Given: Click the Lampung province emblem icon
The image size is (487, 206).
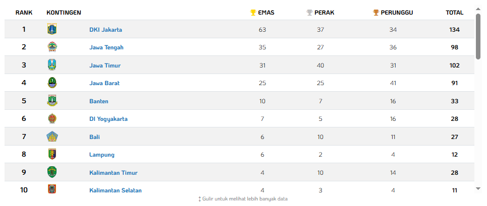Looking at the screenshot, I should click(52, 154).
